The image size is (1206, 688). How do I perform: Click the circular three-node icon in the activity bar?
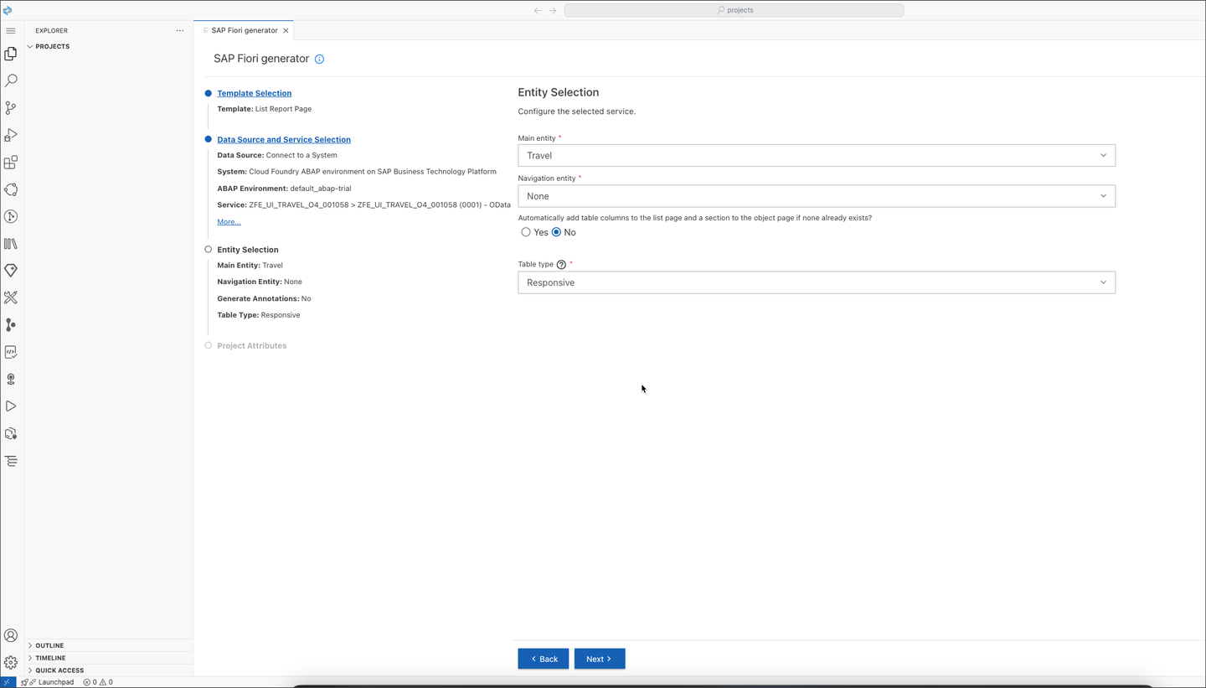(x=11, y=189)
